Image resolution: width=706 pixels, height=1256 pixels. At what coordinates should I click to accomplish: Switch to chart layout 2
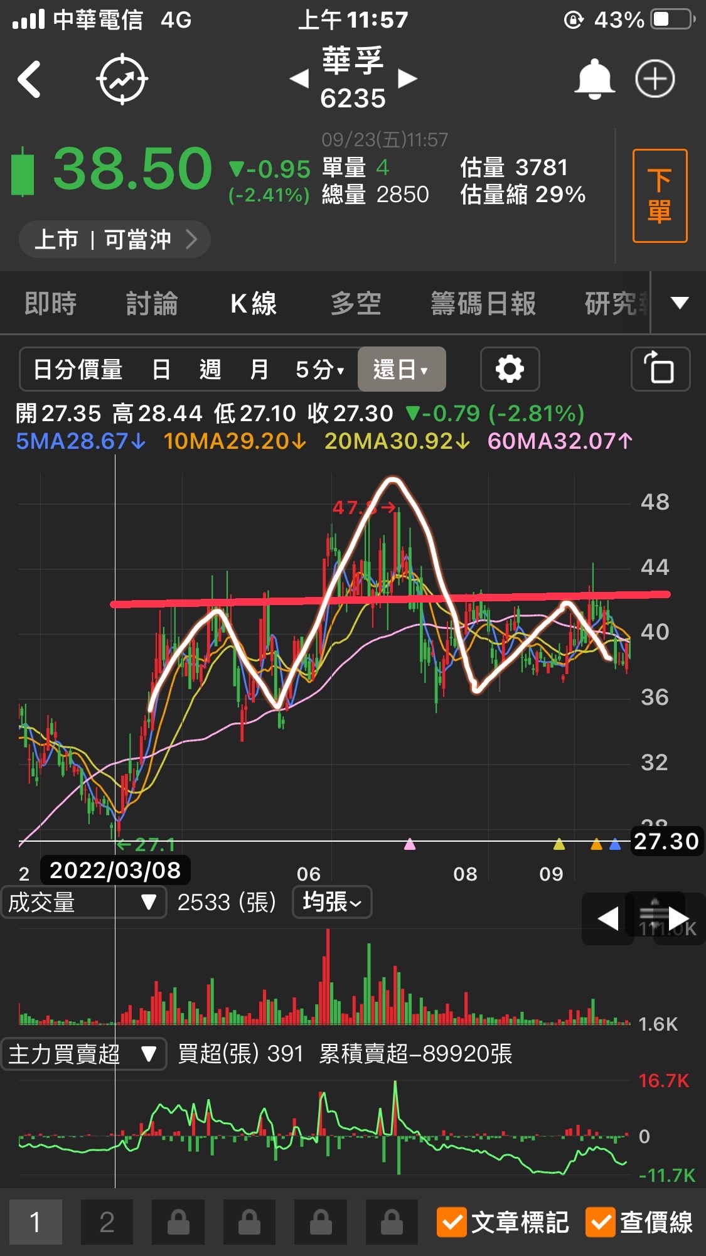pyautogui.click(x=107, y=1222)
